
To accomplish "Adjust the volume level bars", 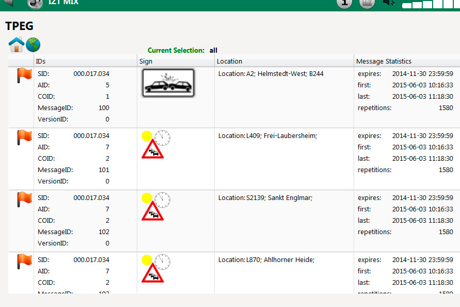I will coord(431,4).
